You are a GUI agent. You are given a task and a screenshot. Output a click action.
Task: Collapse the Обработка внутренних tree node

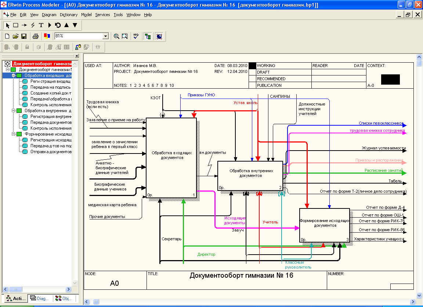[13, 111]
